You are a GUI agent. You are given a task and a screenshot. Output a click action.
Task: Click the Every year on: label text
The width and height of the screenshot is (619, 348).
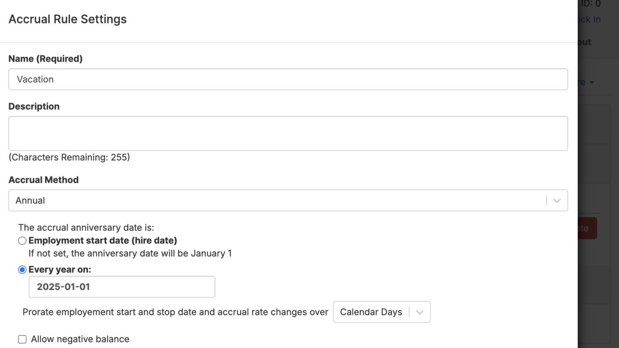pos(60,269)
